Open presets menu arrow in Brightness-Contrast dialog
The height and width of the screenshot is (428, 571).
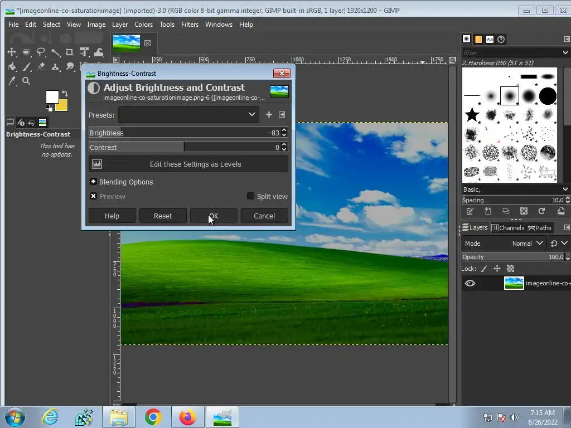(282, 115)
